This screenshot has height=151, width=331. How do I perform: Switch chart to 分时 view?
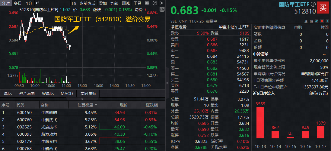(x=6, y=3)
